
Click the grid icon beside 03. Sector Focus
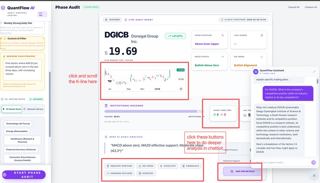coord(2,99)
